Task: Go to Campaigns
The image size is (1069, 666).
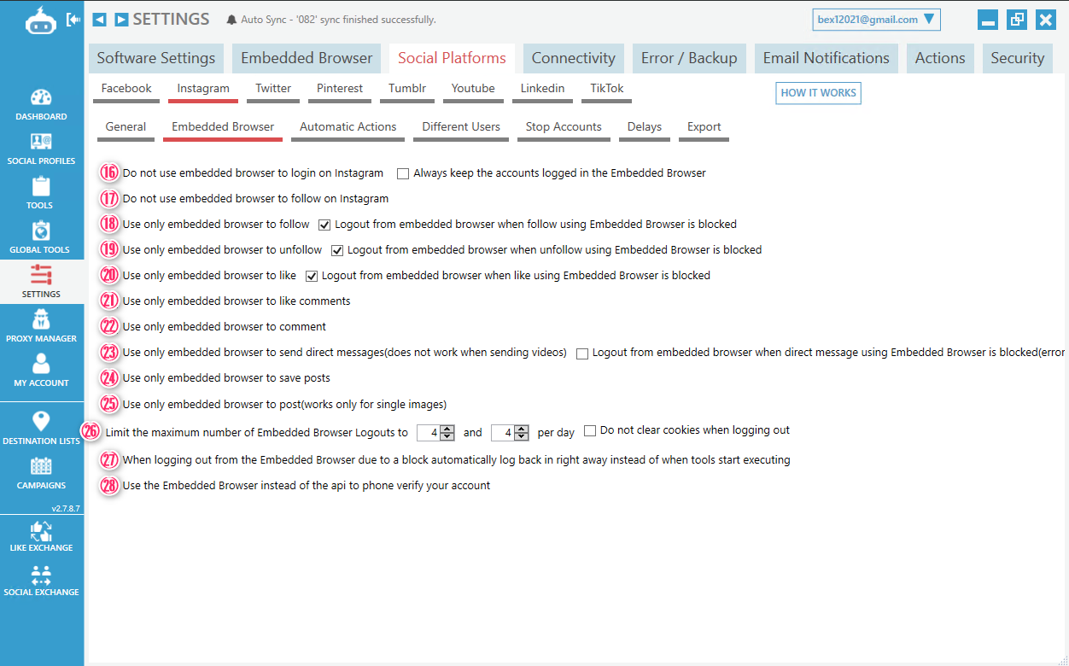Action: (x=41, y=473)
